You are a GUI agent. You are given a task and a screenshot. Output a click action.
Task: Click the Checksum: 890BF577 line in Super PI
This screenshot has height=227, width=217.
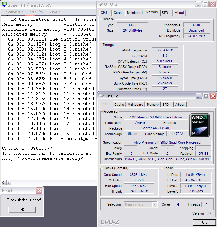(27, 148)
